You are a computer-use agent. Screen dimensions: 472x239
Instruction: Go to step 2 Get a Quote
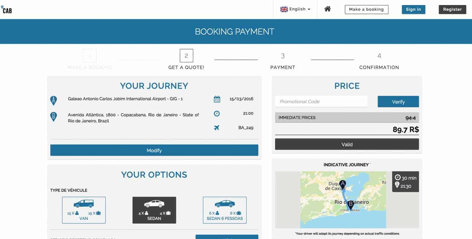coord(186,60)
